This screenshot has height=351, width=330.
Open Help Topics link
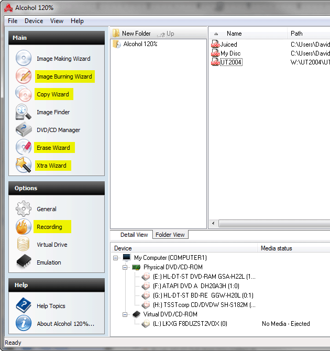pyautogui.click(x=51, y=306)
